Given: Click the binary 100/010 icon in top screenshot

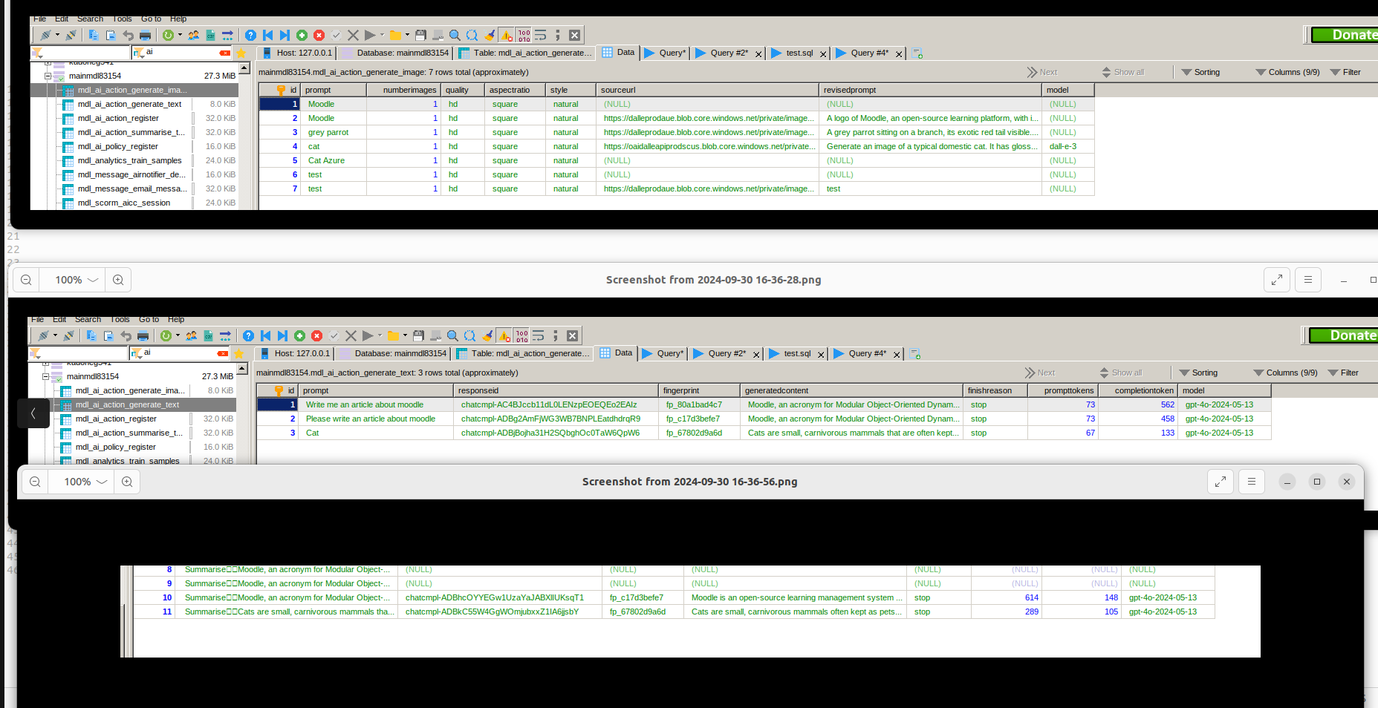Looking at the screenshot, I should click(524, 35).
